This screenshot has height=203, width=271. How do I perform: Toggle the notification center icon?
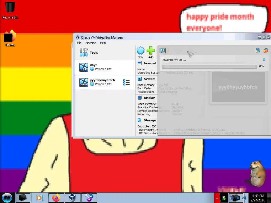point(163,50)
